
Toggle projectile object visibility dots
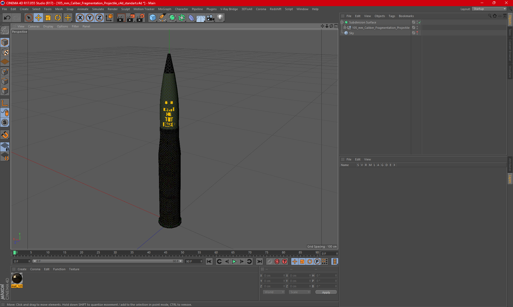(x=417, y=28)
